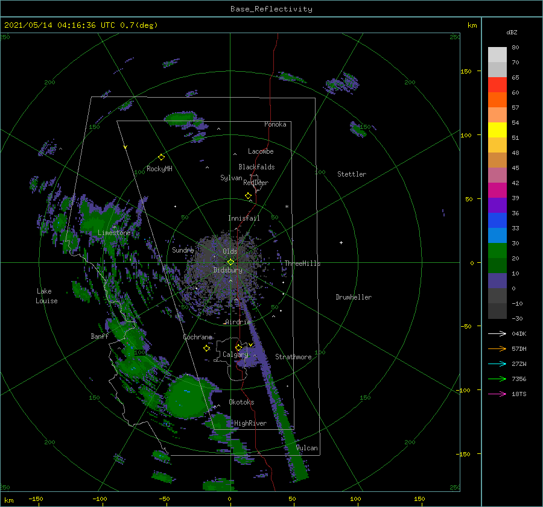Click the Innisfail label
543x507 pixels.
(x=244, y=218)
